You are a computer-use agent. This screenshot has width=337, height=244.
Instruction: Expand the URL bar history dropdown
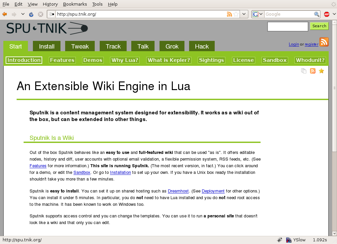(244, 14)
